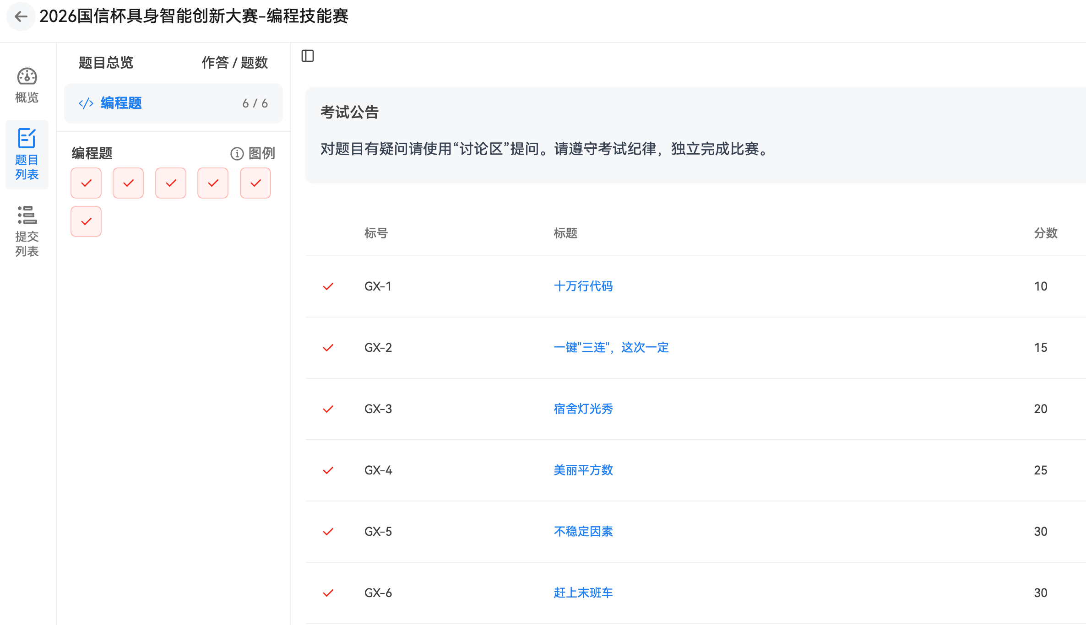Click score 10 in the GX-1 row
1086x625 pixels.
(1041, 286)
